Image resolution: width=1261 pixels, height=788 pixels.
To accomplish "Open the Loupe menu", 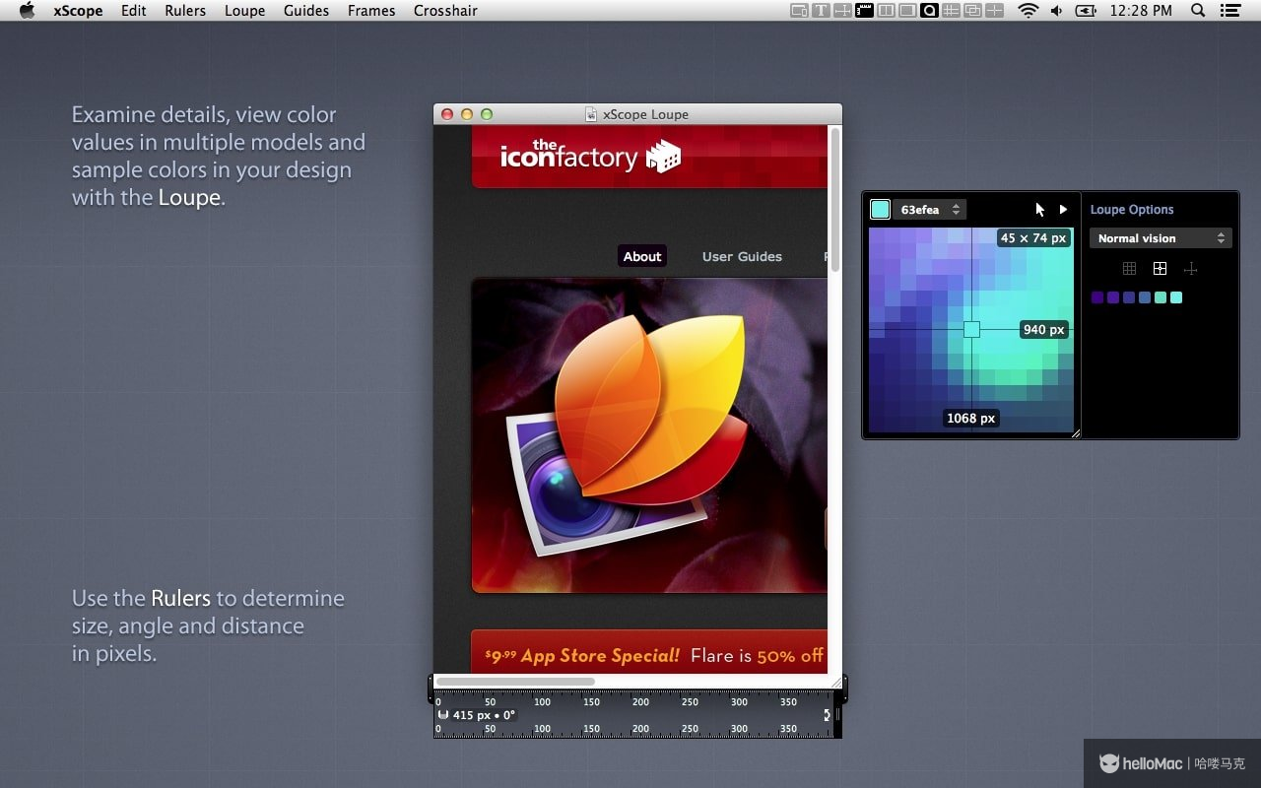I will coord(244,11).
